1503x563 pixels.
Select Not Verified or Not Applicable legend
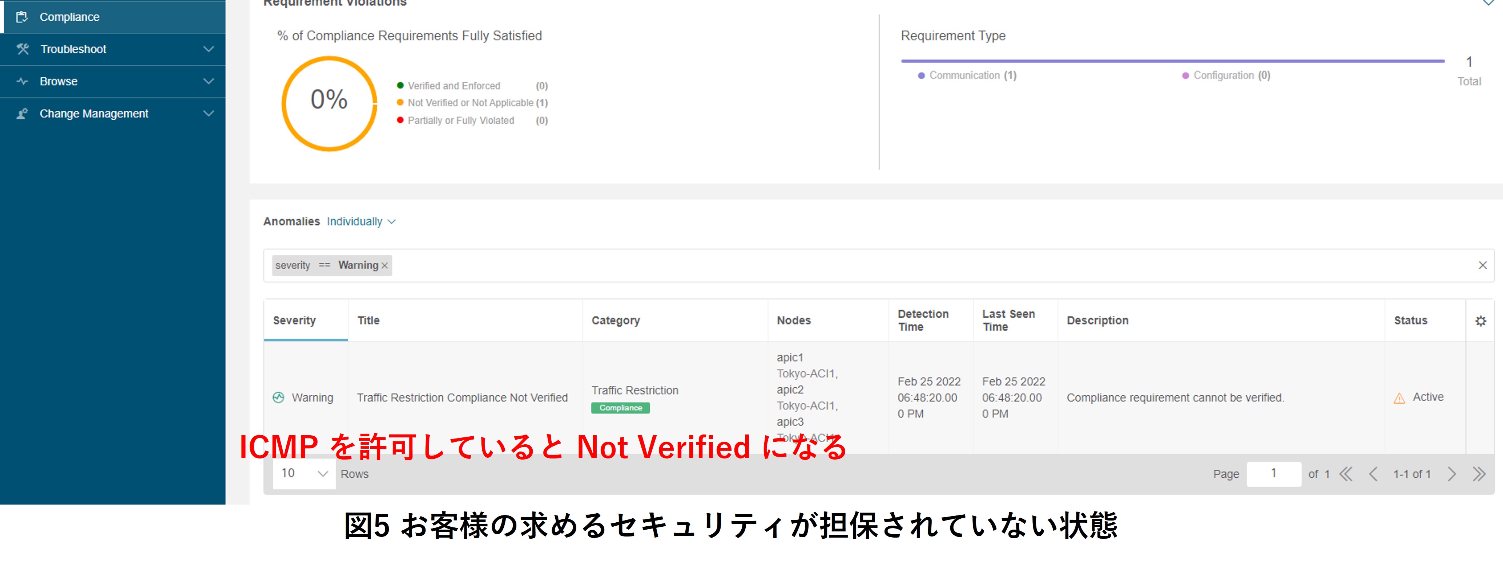point(472,103)
